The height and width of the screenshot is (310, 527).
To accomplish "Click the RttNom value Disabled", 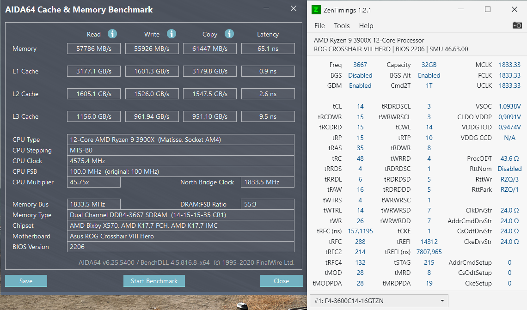I will point(509,169).
